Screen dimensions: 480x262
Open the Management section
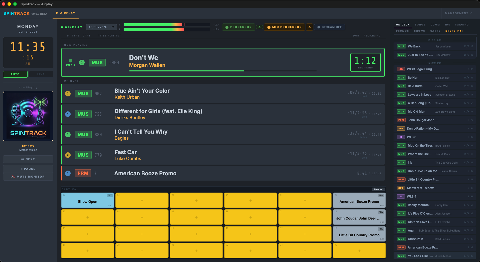coord(458,13)
